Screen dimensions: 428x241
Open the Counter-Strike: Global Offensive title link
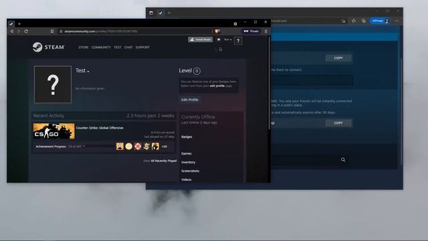coord(100,128)
